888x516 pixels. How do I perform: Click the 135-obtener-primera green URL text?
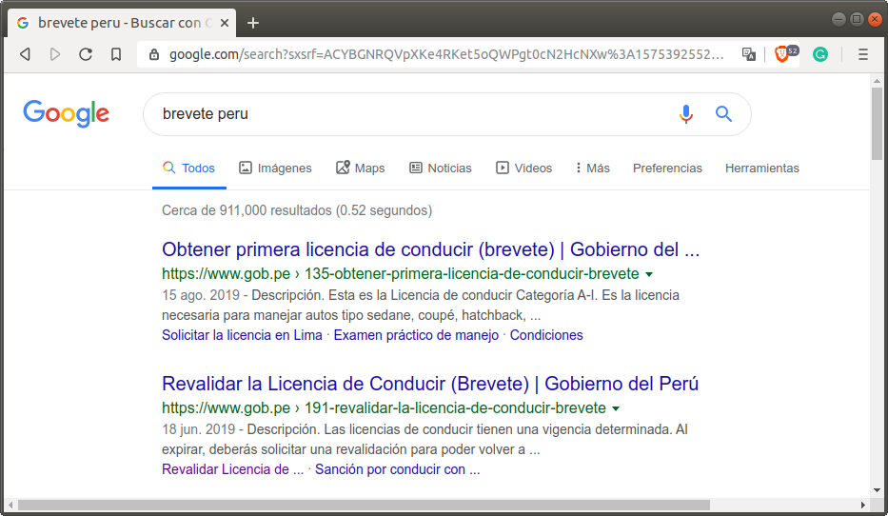(401, 273)
